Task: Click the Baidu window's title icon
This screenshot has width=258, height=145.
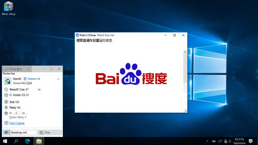Action: (x=77, y=35)
